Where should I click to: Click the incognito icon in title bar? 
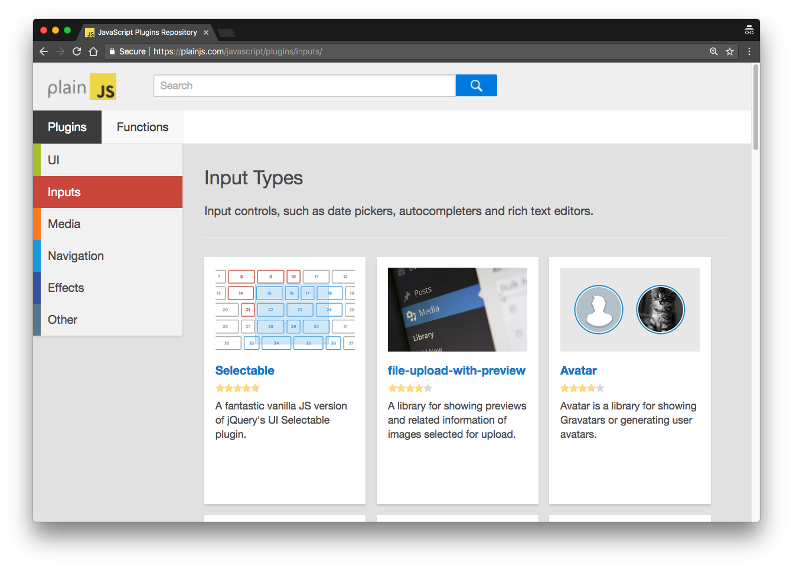click(x=749, y=30)
